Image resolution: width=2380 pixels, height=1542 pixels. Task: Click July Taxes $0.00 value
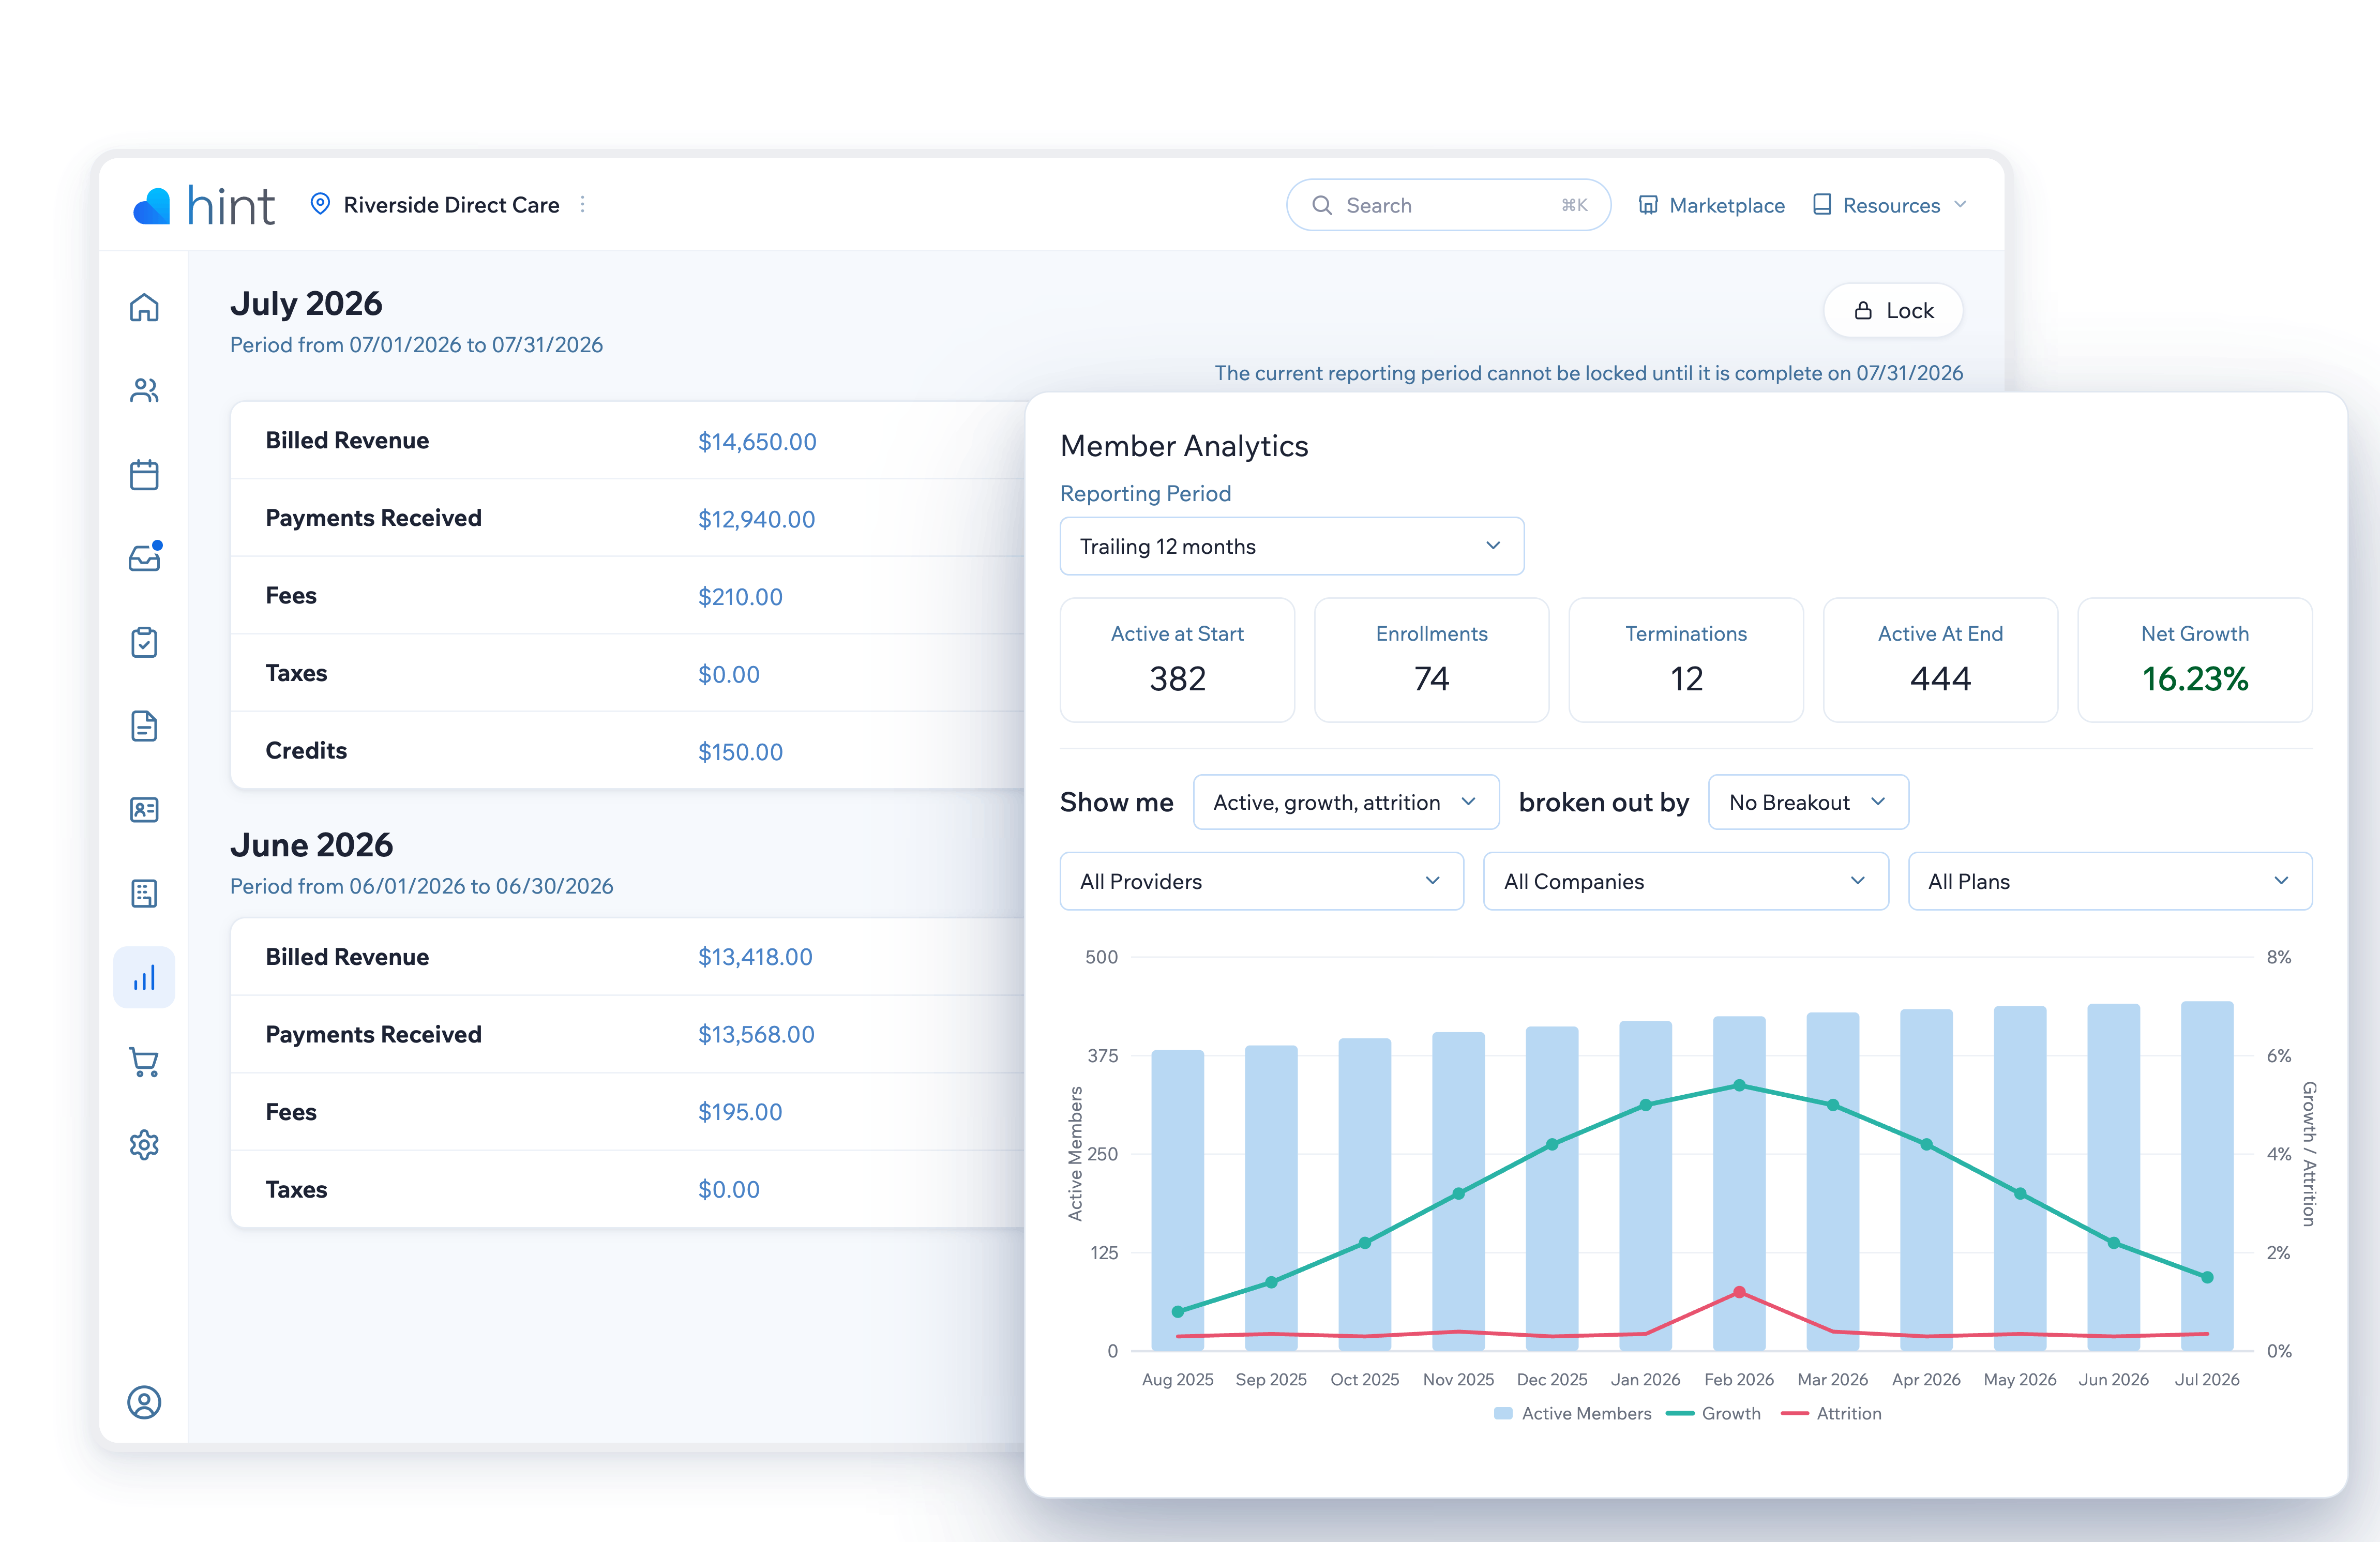tap(728, 674)
